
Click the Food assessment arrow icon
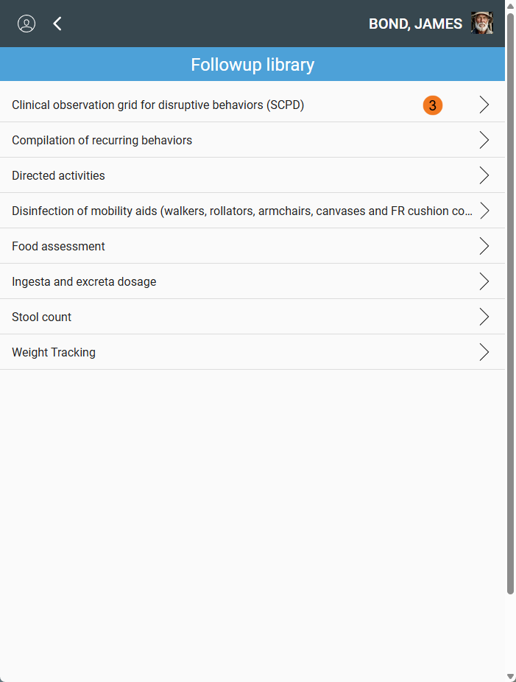pos(484,246)
